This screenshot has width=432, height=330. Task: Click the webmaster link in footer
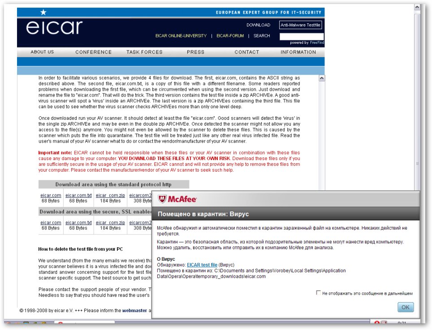tap(134, 310)
